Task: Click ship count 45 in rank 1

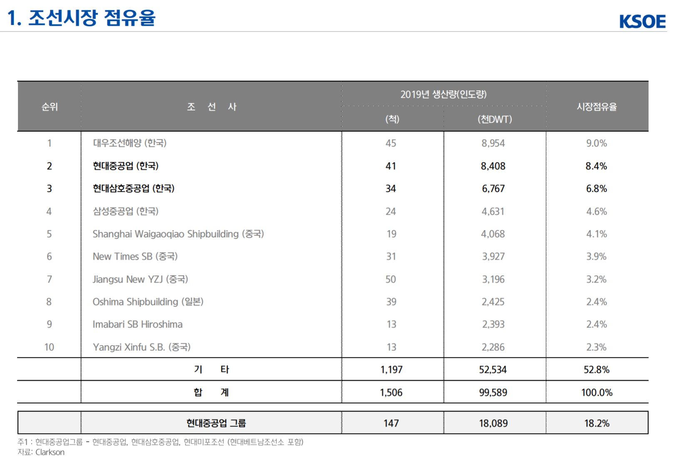Action: coord(391,143)
